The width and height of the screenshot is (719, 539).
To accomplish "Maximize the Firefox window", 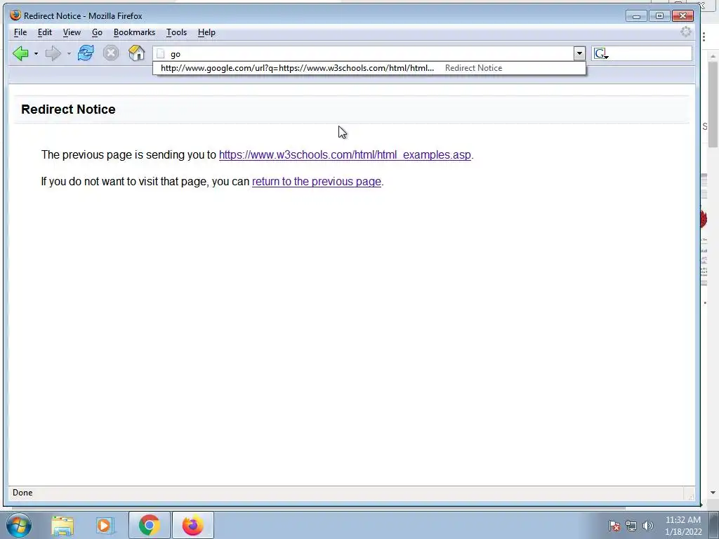I will point(659,16).
